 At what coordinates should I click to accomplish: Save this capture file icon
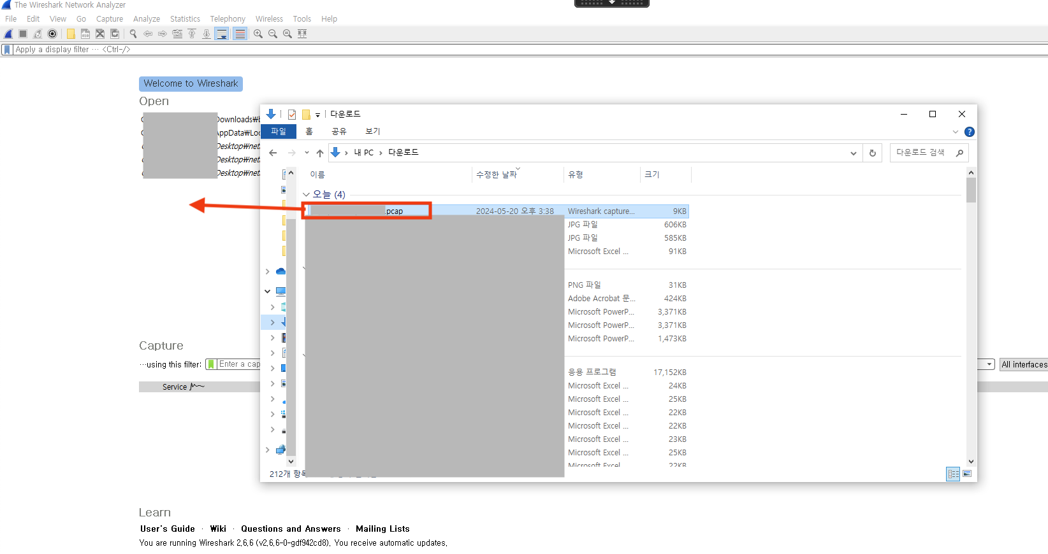(x=85, y=34)
